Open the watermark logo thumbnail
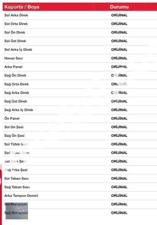Image resolution: width=157 pixels, height=225 pixels. tap(17, 211)
